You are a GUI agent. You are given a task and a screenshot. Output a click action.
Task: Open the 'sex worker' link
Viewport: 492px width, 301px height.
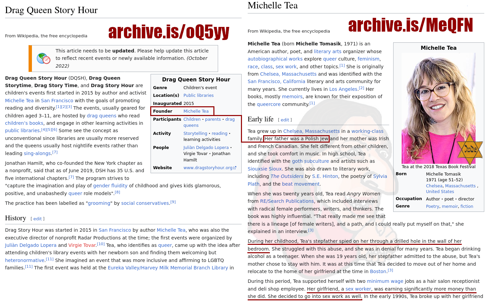[x=359, y=289]
